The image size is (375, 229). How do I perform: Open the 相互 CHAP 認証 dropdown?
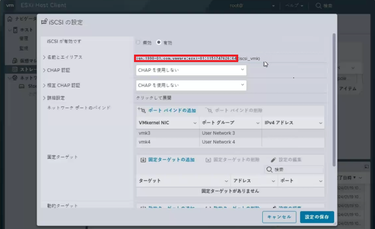tap(191, 85)
